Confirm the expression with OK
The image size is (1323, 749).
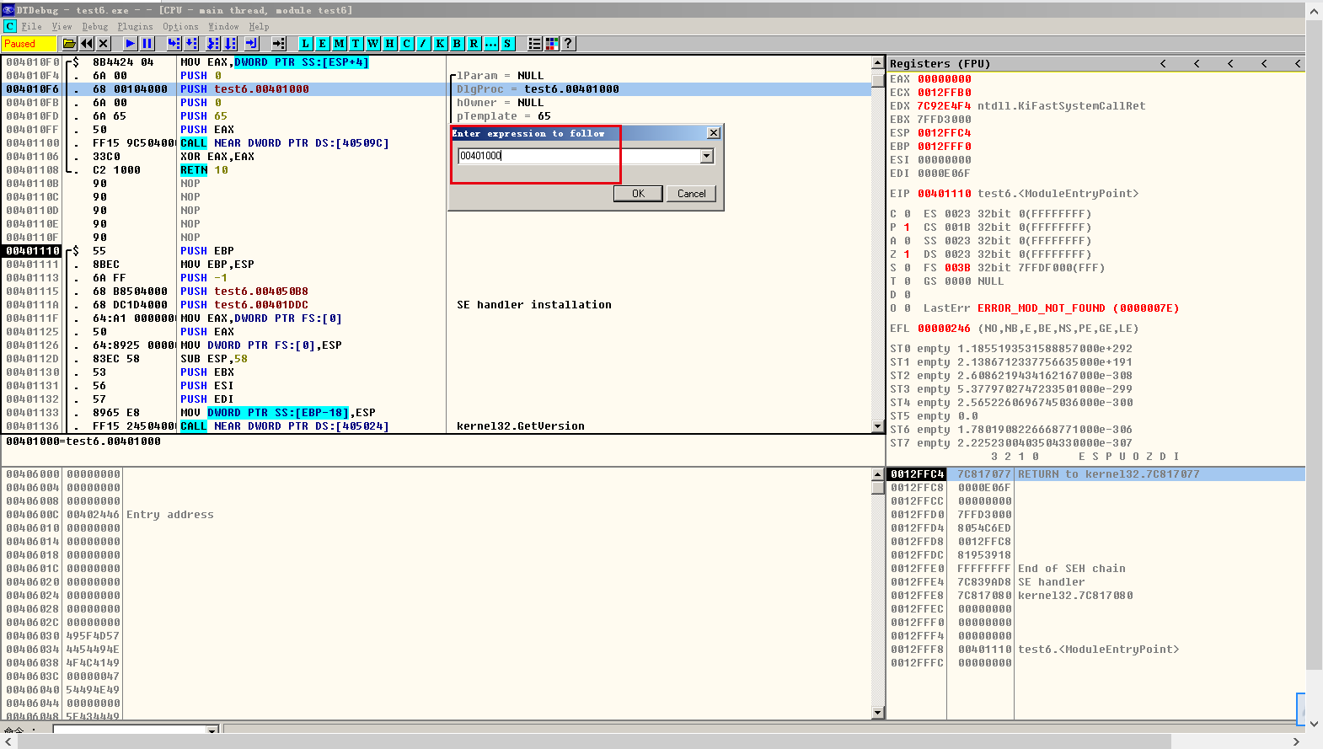(x=638, y=194)
